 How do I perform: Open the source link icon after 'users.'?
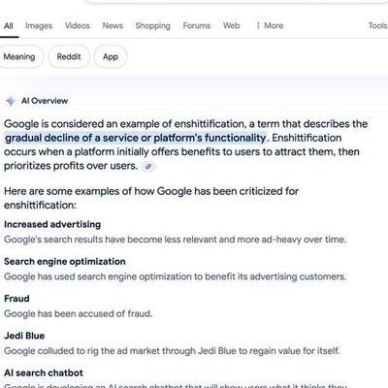click(148, 167)
